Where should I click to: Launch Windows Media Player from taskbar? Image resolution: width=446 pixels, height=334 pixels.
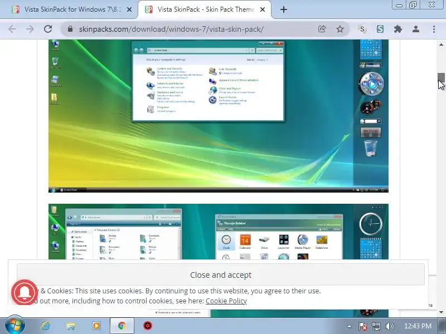point(96,326)
